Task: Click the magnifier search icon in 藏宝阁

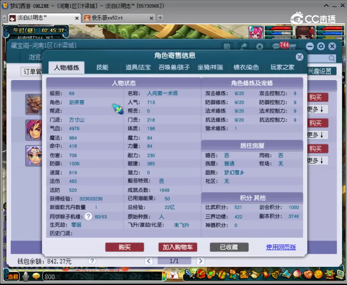Action: pos(332,58)
